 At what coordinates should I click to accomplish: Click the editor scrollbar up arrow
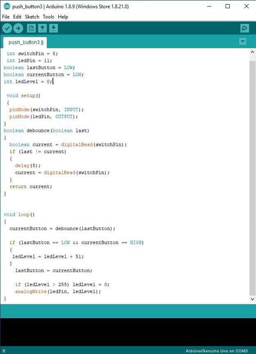252,52
